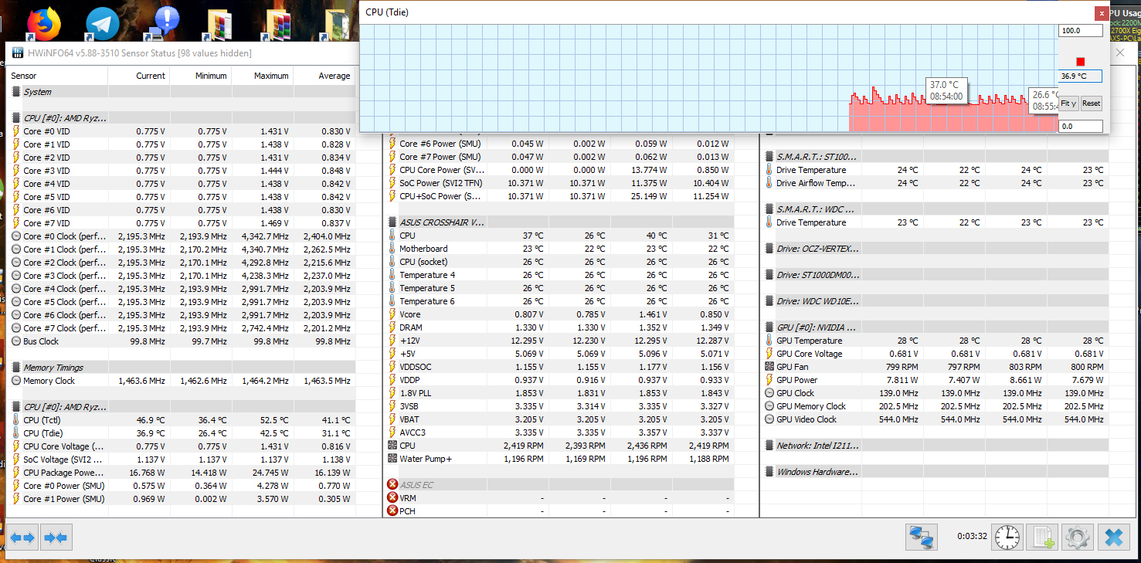Select the Core #3 VID row
Image resolution: width=1141 pixels, height=563 pixels.
182,171
